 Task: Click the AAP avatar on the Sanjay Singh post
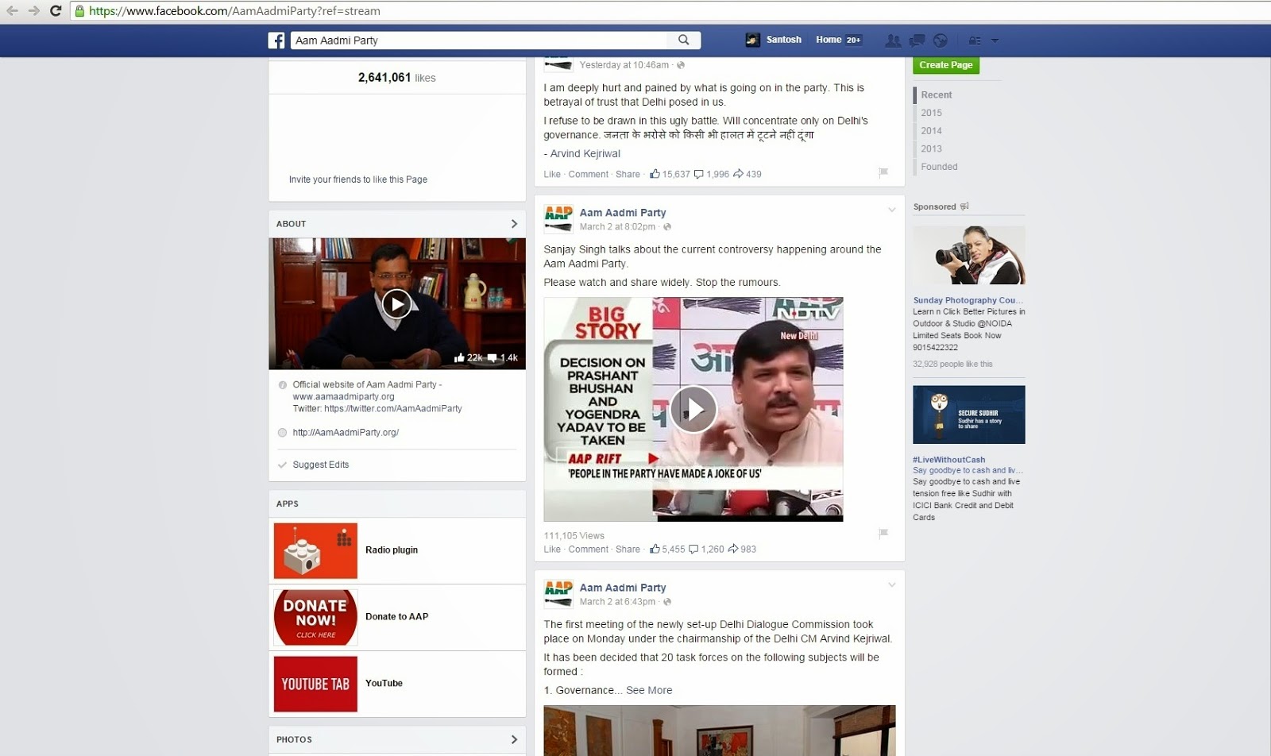[x=558, y=218]
